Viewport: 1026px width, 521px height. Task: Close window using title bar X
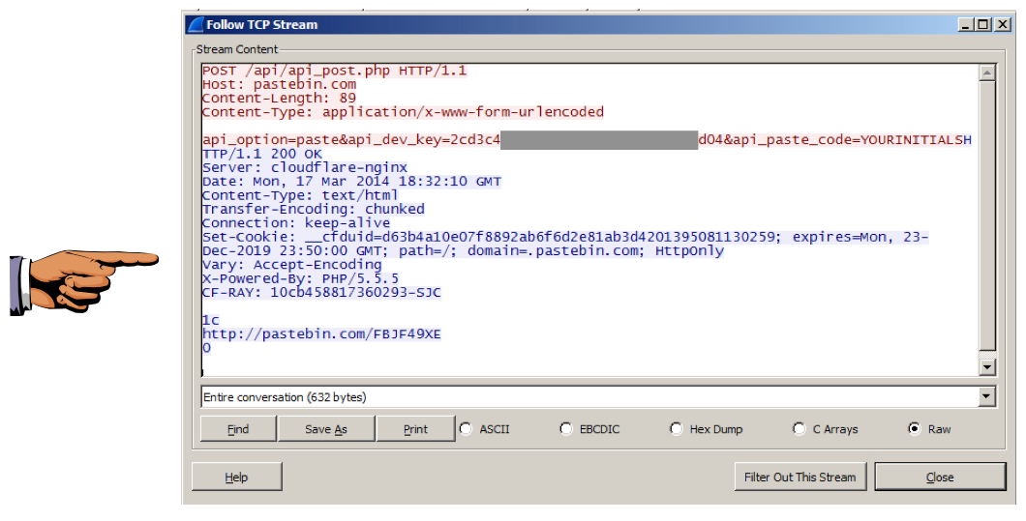(1003, 25)
